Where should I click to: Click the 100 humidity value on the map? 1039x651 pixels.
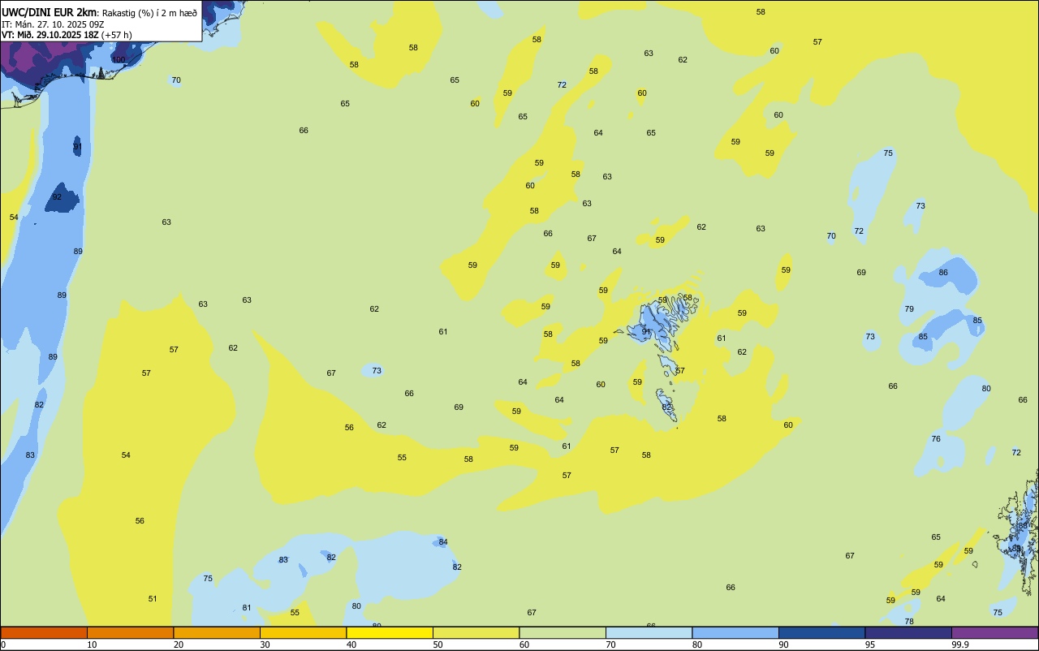pos(119,59)
